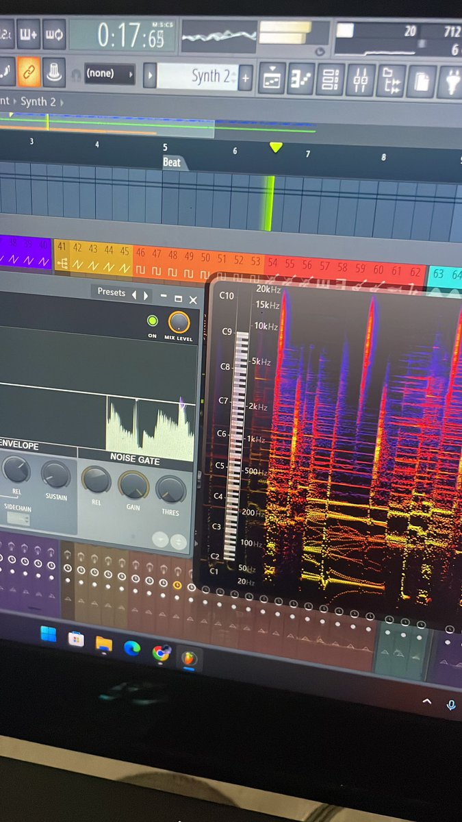Click the loop recording icon
Screen dimensions: 462x822
coord(55,34)
